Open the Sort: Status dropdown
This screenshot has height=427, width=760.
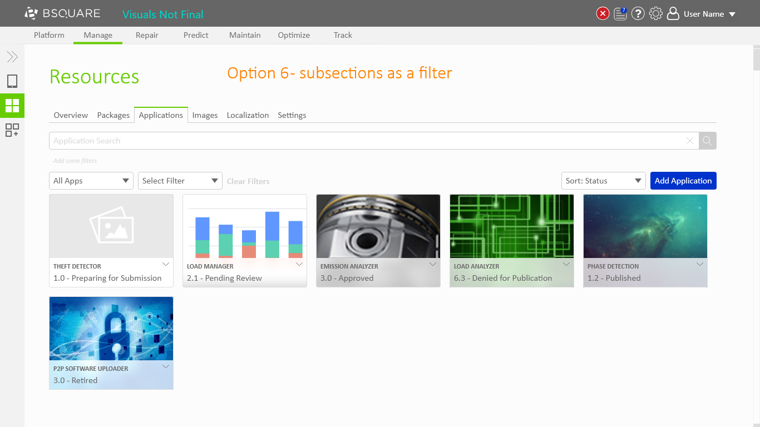[603, 181]
